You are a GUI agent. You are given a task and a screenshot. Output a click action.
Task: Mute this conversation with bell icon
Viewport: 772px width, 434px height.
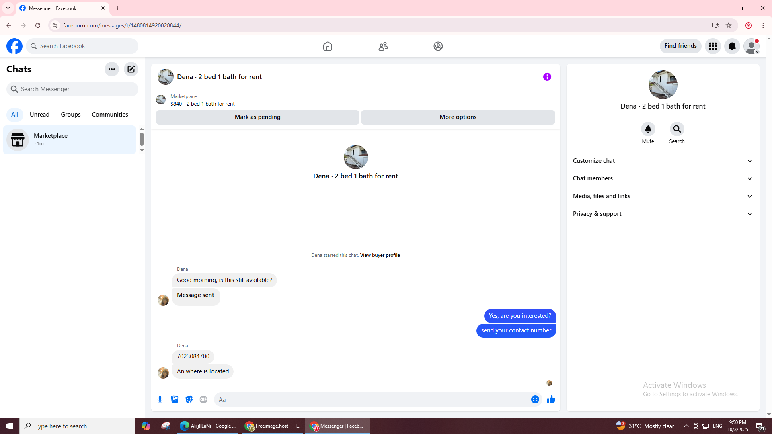tap(648, 129)
